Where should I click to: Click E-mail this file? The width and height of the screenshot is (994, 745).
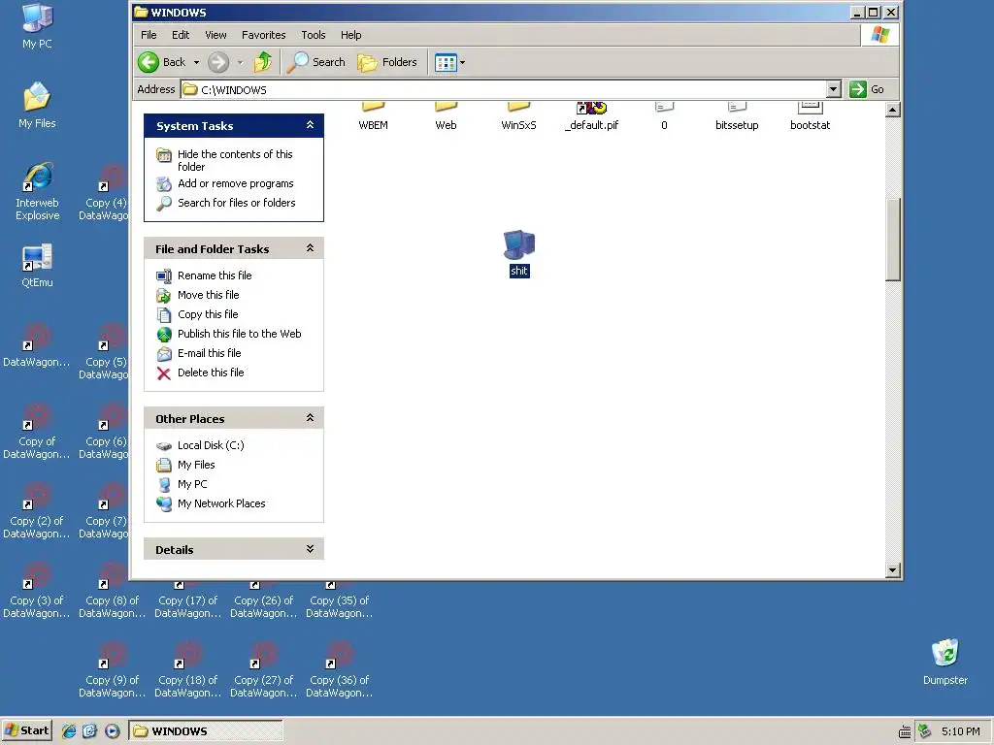[x=209, y=353]
